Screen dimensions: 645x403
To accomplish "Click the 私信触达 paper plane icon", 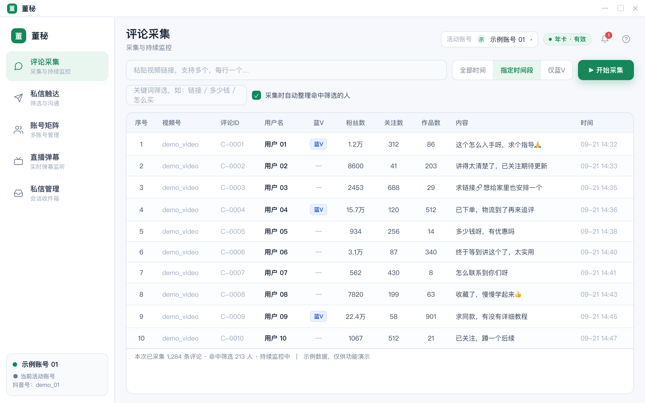I will pyautogui.click(x=18, y=98).
